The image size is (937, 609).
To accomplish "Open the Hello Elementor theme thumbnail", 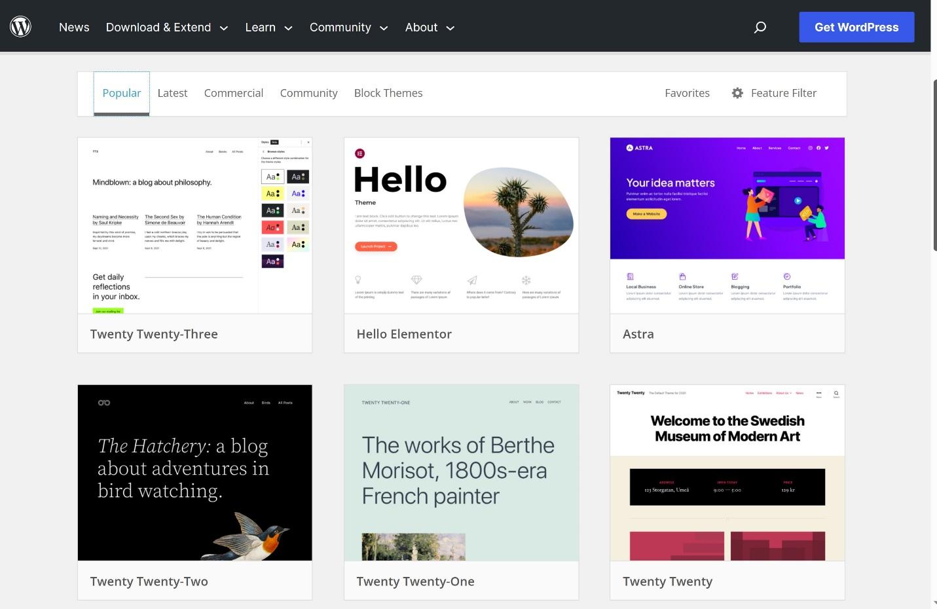I will pos(462,225).
